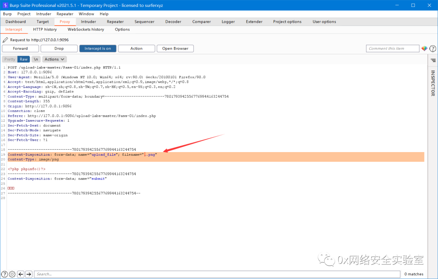Click the name="submit" Content-Disposition line
Image resolution: width=438 pixels, height=279 pixels.
tap(57, 179)
